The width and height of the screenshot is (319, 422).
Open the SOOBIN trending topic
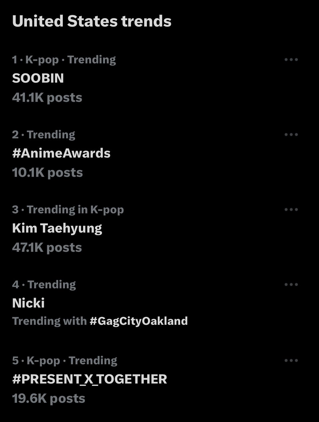(x=38, y=78)
